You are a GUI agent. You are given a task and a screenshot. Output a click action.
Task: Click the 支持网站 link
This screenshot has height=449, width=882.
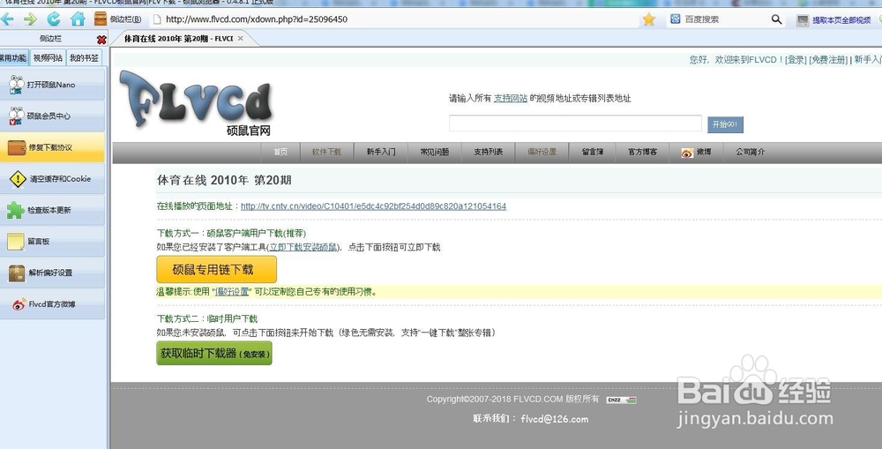[510, 99]
